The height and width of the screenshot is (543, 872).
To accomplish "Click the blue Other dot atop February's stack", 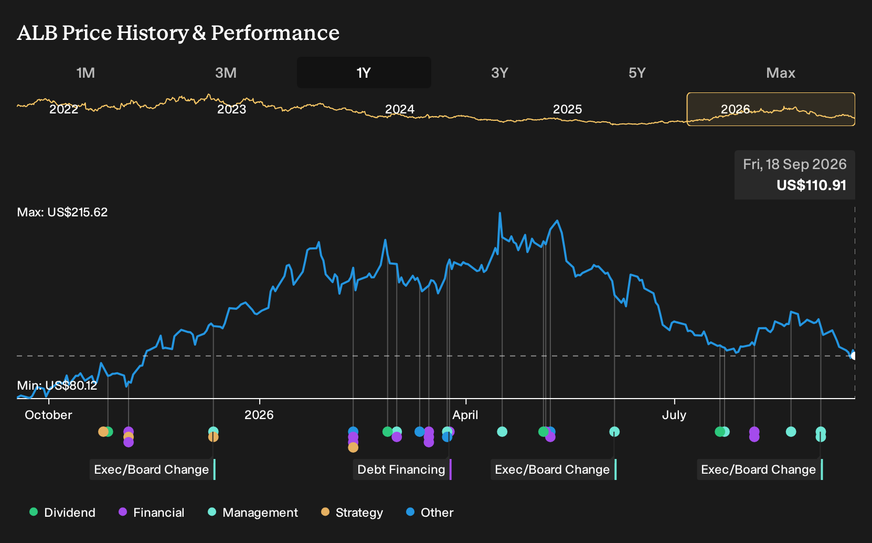I will tap(353, 432).
